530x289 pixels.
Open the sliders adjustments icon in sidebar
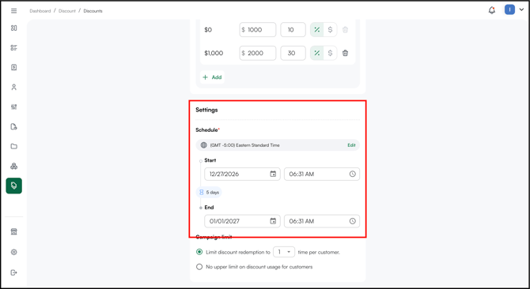tap(14, 107)
